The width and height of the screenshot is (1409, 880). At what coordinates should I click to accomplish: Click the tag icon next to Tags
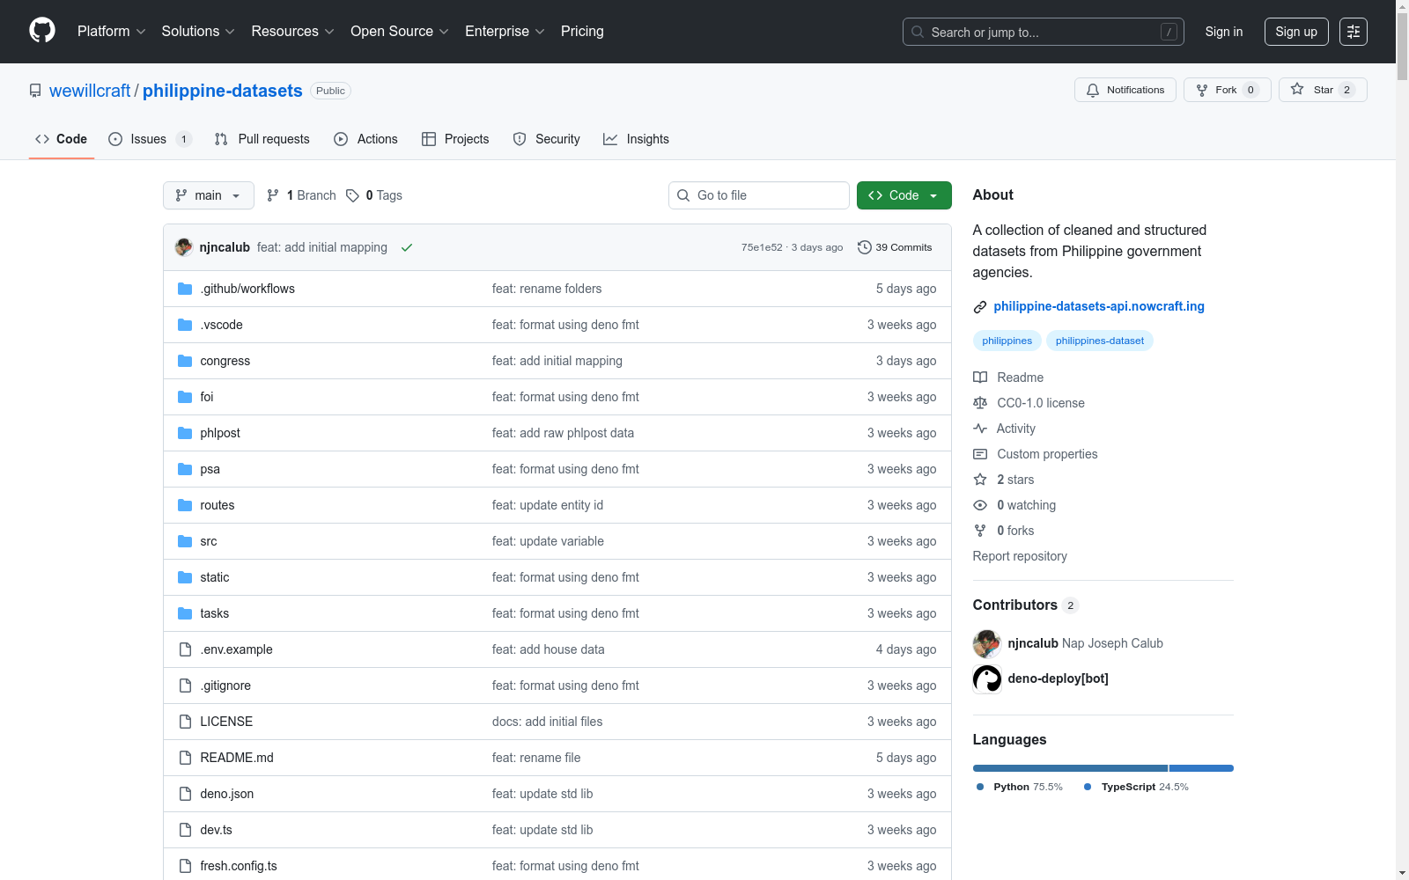(352, 195)
